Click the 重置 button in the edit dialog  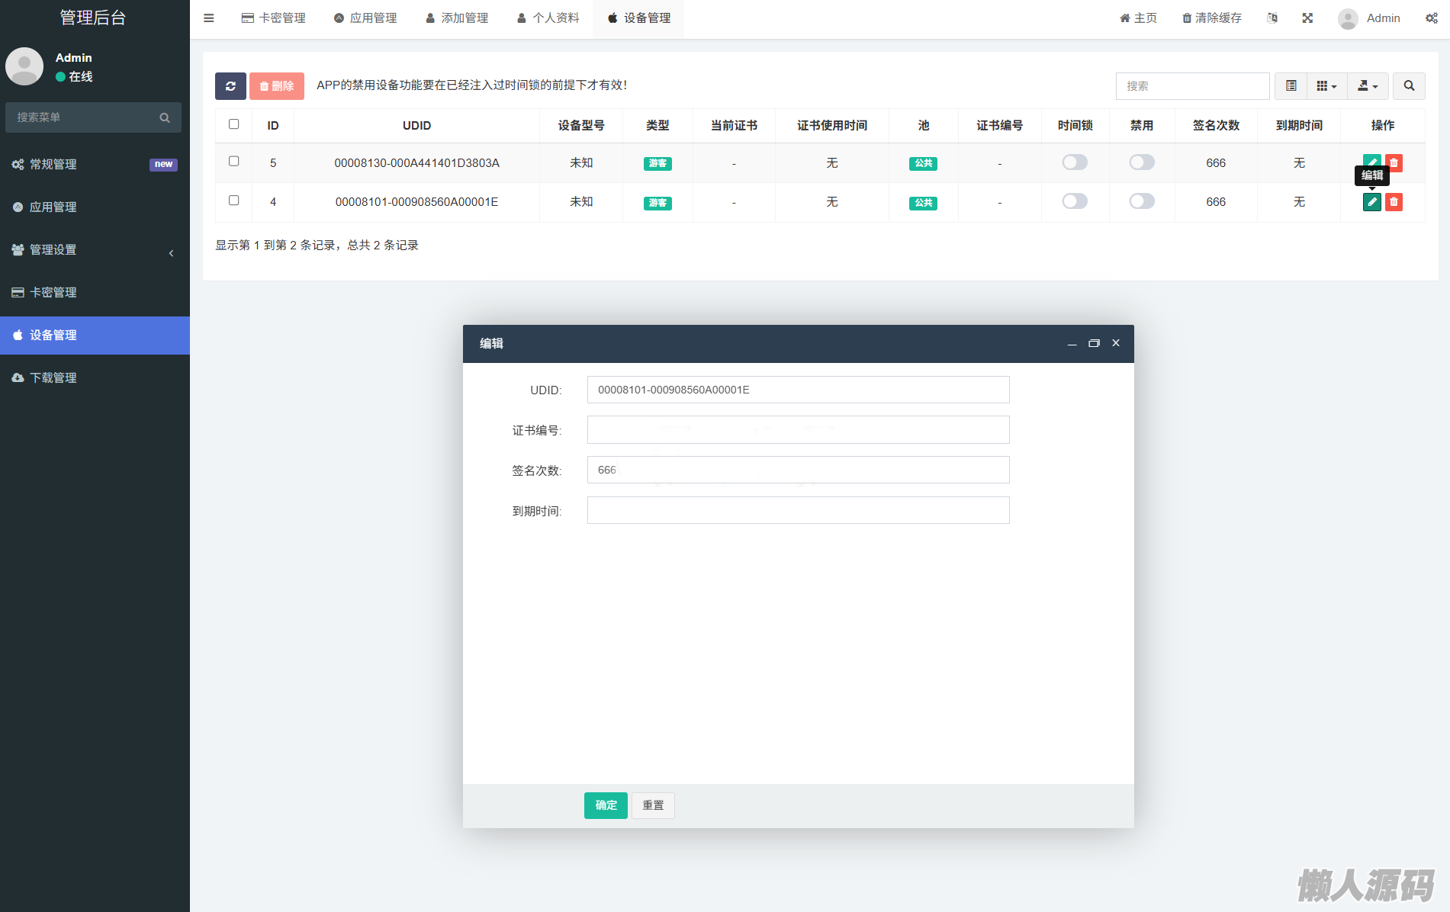tap(653, 805)
